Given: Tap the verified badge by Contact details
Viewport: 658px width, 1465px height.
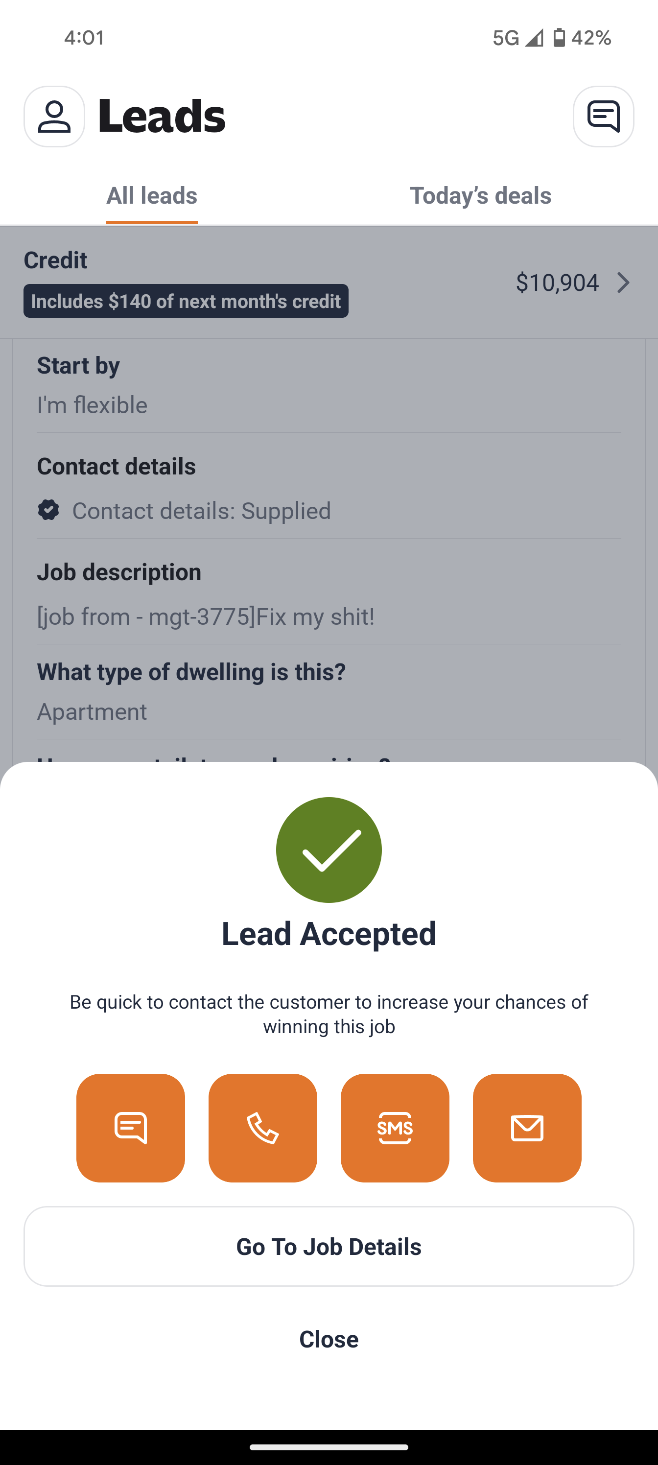Looking at the screenshot, I should pyautogui.click(x=48, y=510).
